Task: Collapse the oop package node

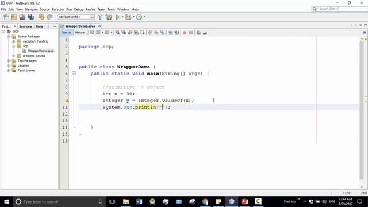Action: (14, 46)
